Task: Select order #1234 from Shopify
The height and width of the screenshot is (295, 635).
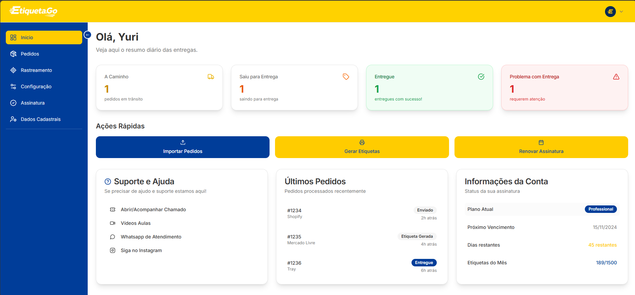Action: pos(294,213)
